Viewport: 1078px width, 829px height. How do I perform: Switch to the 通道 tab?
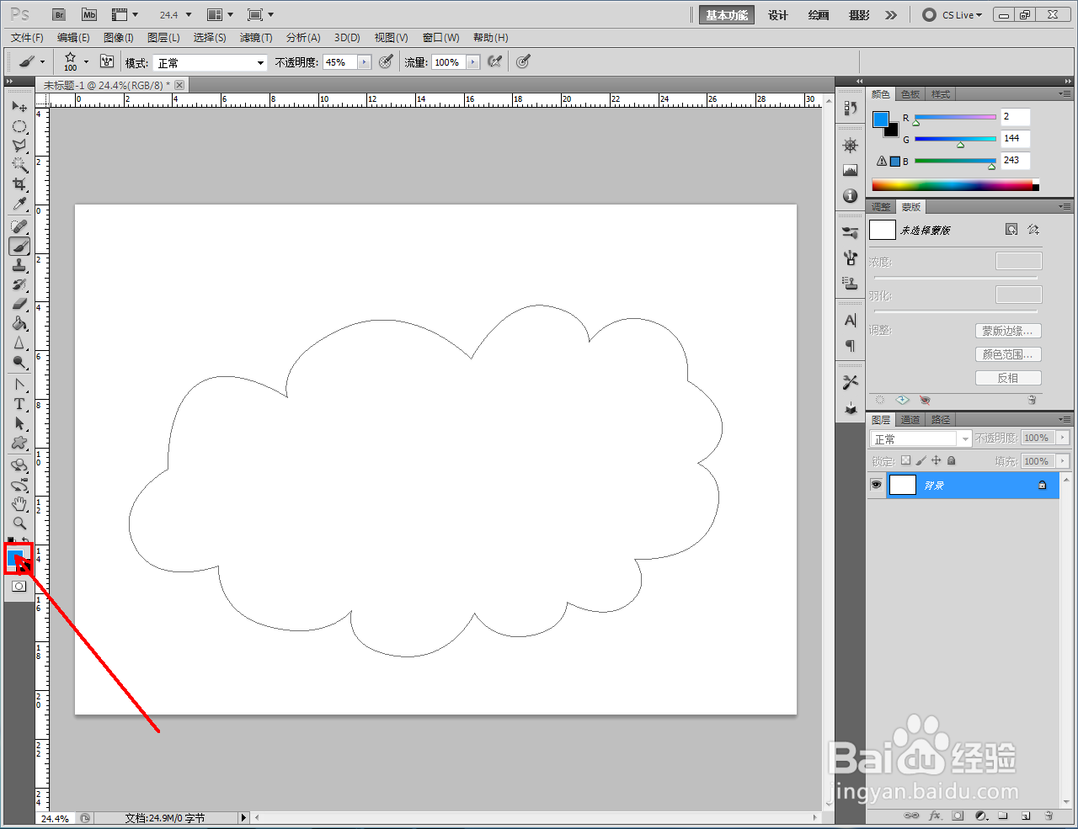coord(910,420)
